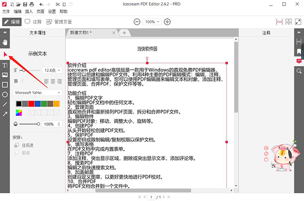Viewport: 304px width, 201px height.
Task: Open the page thumbnails icon in right sidebar
Action: [299, 42]
